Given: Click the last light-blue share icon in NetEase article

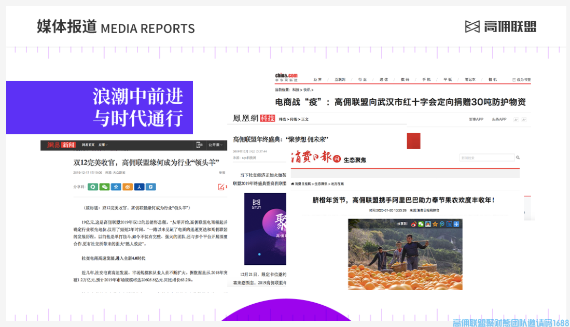Looking at the screenshot, I should [x=151, y=187].
